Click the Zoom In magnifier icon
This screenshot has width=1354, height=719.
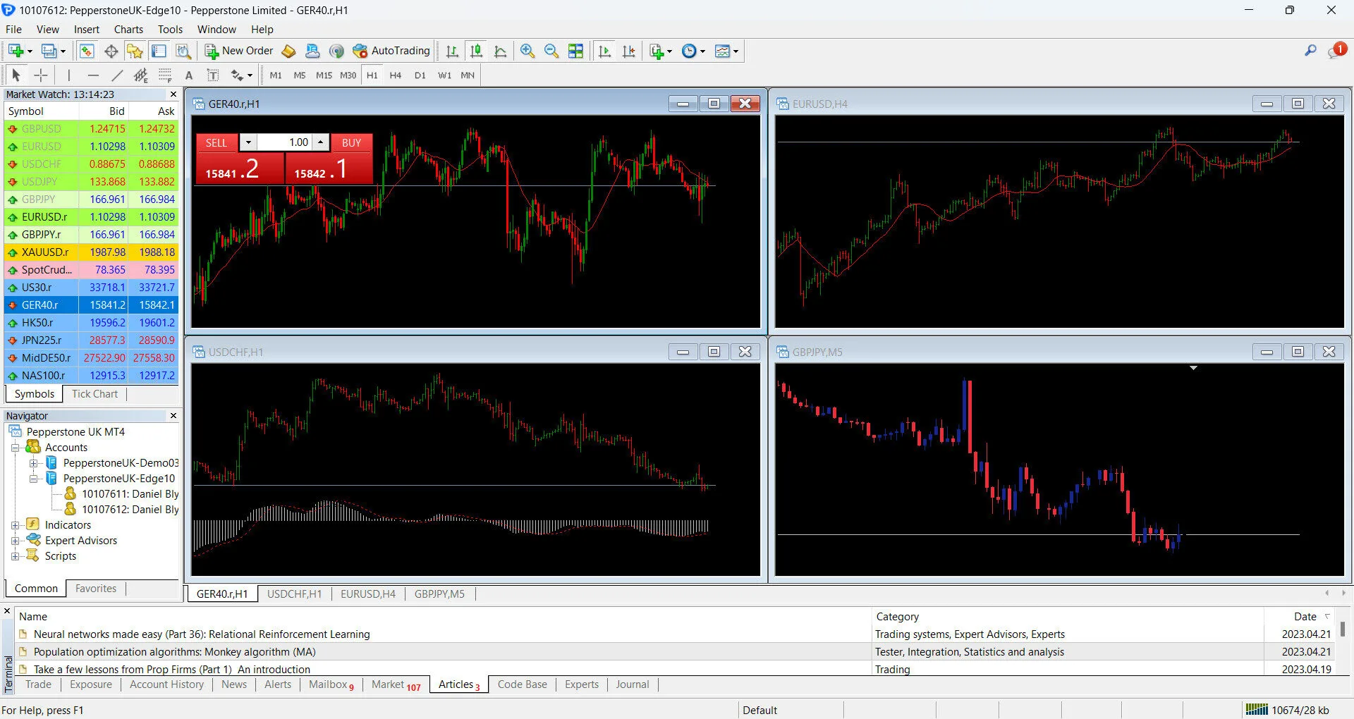[x=527, y=51]
